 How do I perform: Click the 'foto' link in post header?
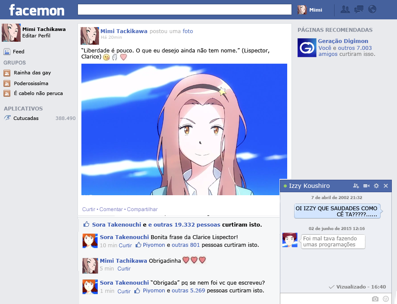pyautogui.click(x=188, y=31)
